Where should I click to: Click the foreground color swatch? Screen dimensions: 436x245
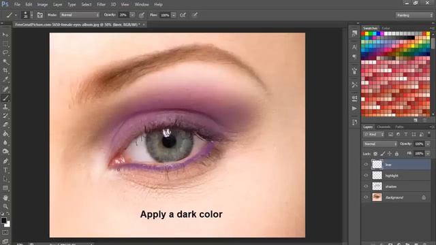3,220
